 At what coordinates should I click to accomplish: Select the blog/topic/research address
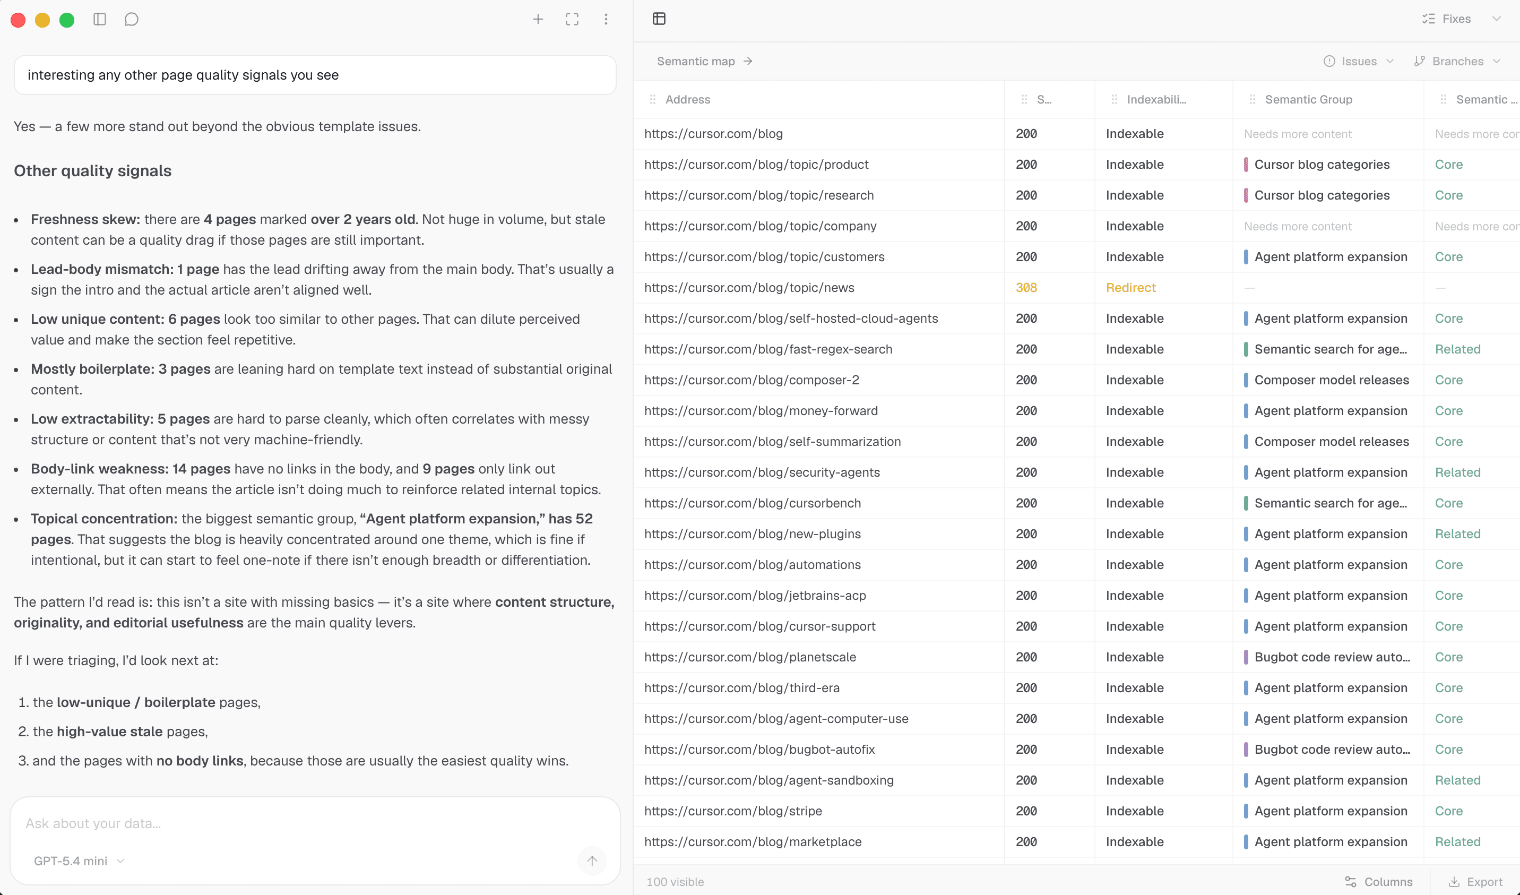(759, 195)
